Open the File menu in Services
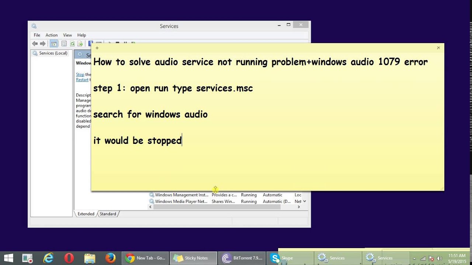The height and width of the screenshot is (265, 472). [x=37, y=35]
